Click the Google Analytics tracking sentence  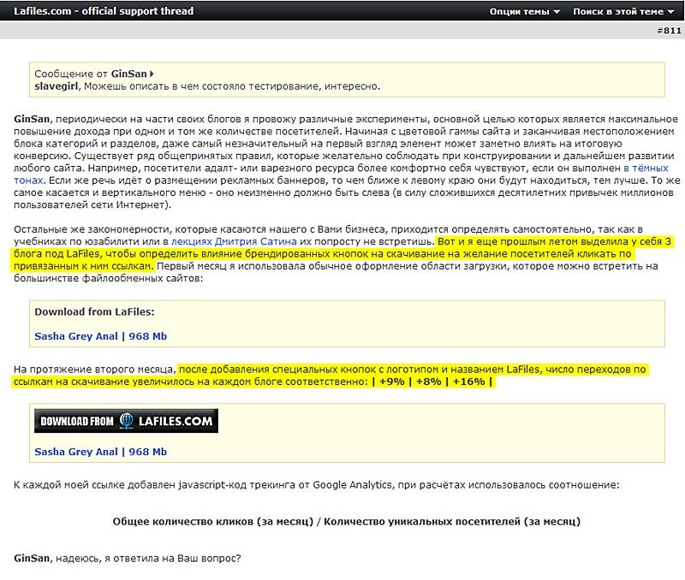click(316, 485)
